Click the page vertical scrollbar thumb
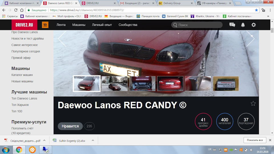Screen dimensions: 274x154 pos(272,30)
